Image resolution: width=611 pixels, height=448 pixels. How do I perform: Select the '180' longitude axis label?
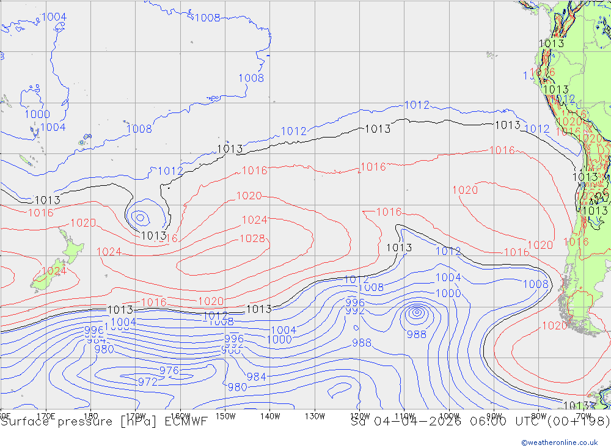point(91,416)
